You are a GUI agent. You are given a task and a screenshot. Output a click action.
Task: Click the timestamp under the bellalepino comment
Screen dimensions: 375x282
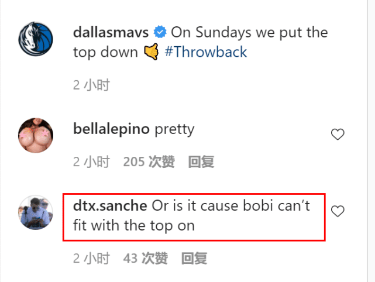pyautogui.click(x=91, y=162)
